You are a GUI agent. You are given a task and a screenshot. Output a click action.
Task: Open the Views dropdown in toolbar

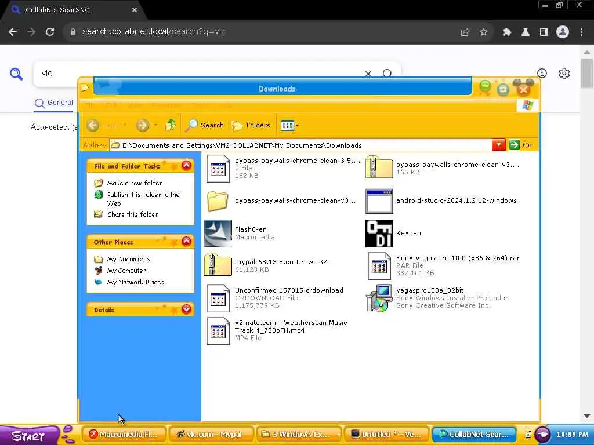coord(289,125)
